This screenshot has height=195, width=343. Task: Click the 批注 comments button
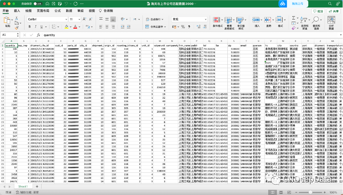[x=318, y=11]
